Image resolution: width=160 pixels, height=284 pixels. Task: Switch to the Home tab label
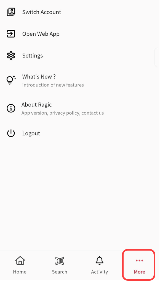[x=20, y=272]
